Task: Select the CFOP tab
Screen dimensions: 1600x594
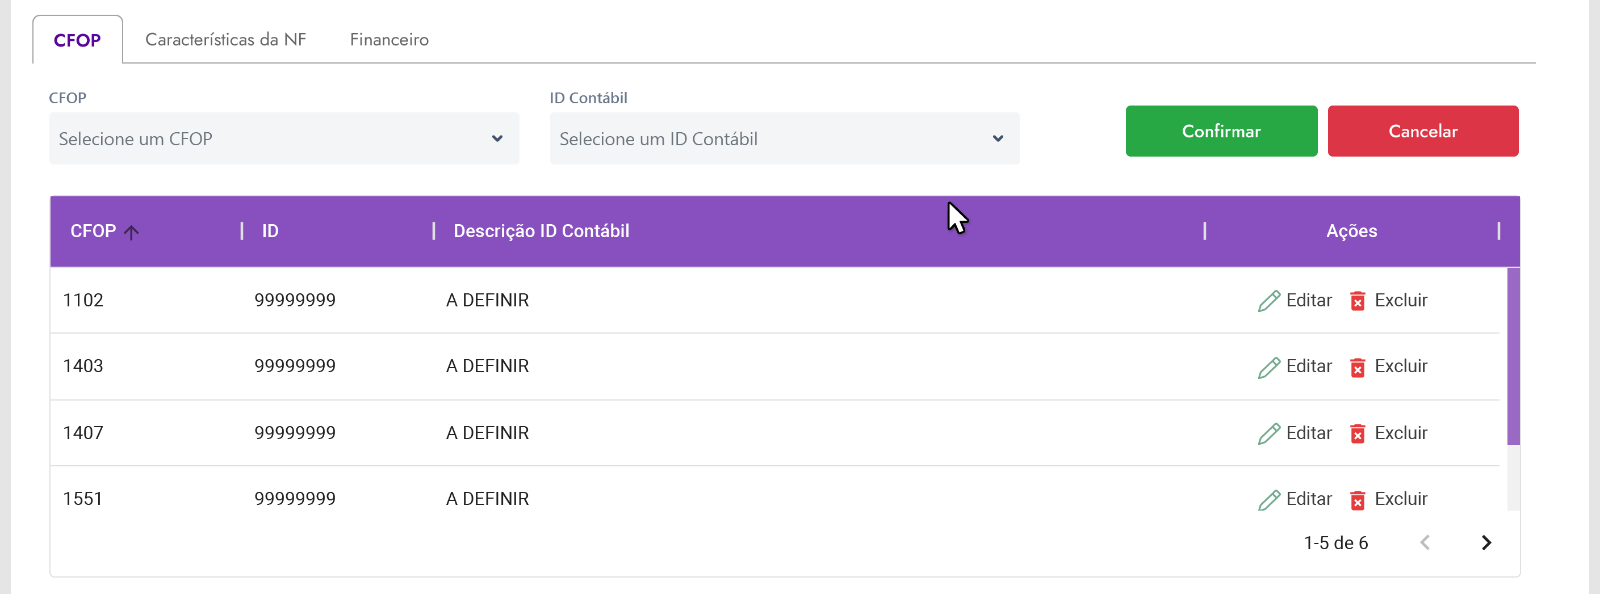Action: point(77,40)
